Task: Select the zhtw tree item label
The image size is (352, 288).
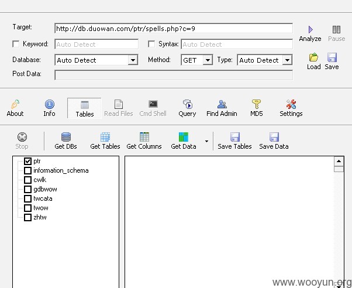Action: (40, 217)
